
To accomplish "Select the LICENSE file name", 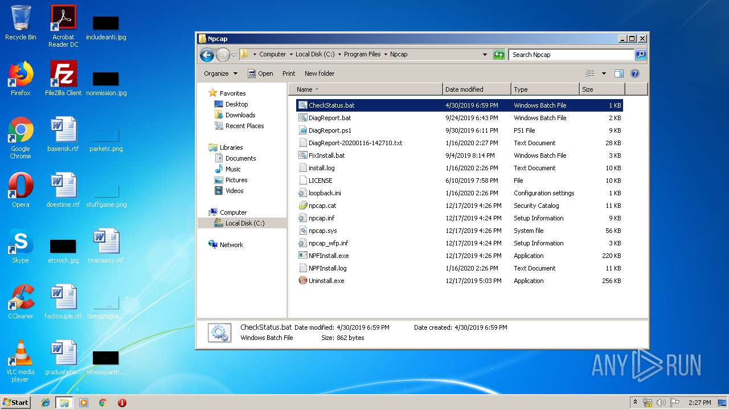I will (321, 181).
